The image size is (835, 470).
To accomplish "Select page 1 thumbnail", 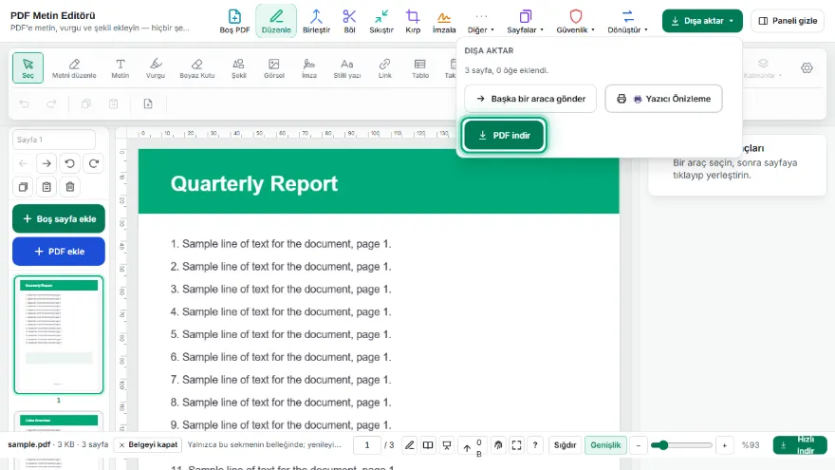I will point(59,334).
